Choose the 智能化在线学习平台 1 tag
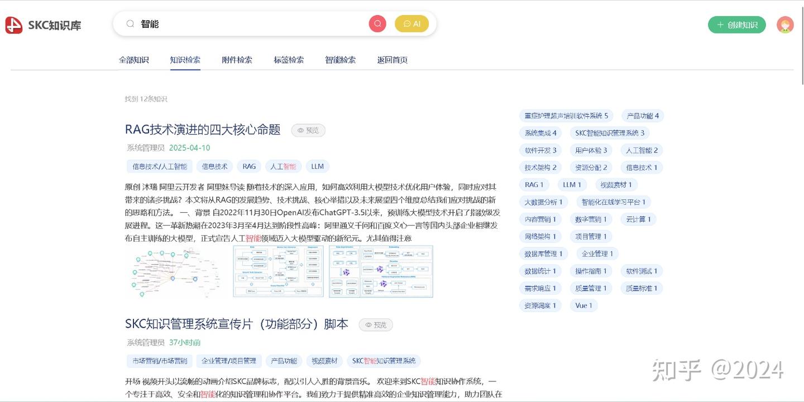The width and height of the screenshot is (804, 402). click(x=614, y=202)
